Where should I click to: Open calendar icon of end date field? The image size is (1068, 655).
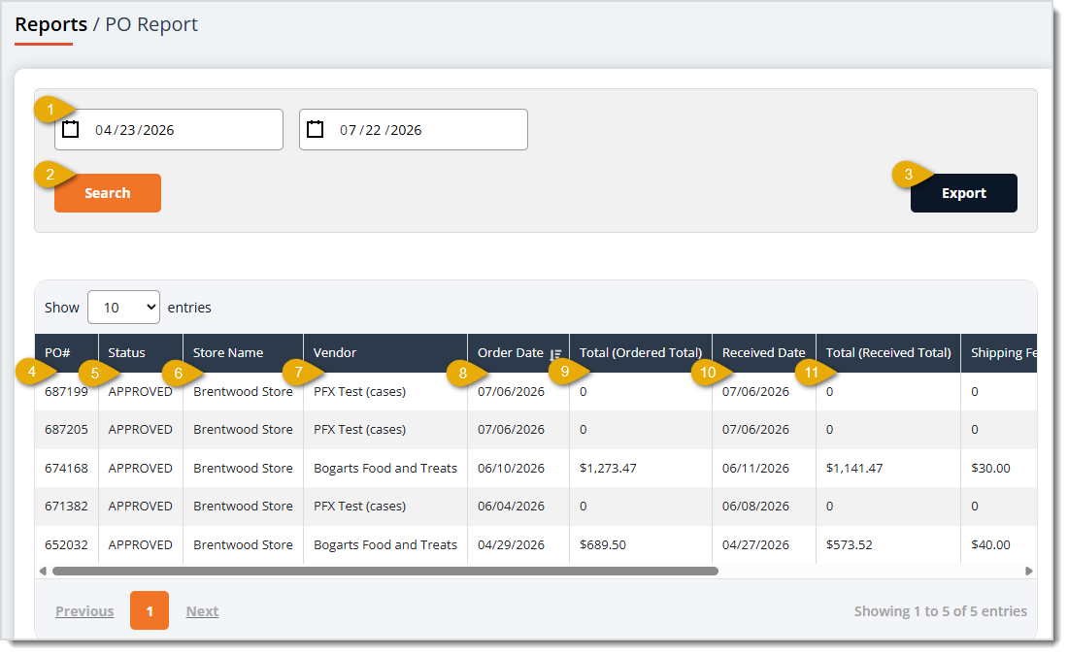click(315, 129)
